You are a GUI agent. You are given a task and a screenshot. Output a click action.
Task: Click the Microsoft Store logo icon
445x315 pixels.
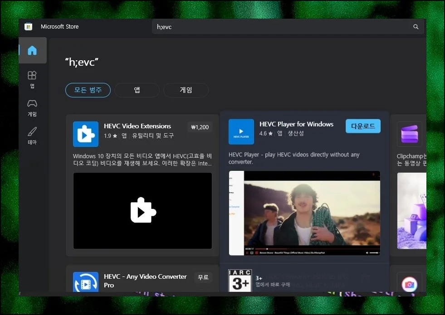click(28, 26)
